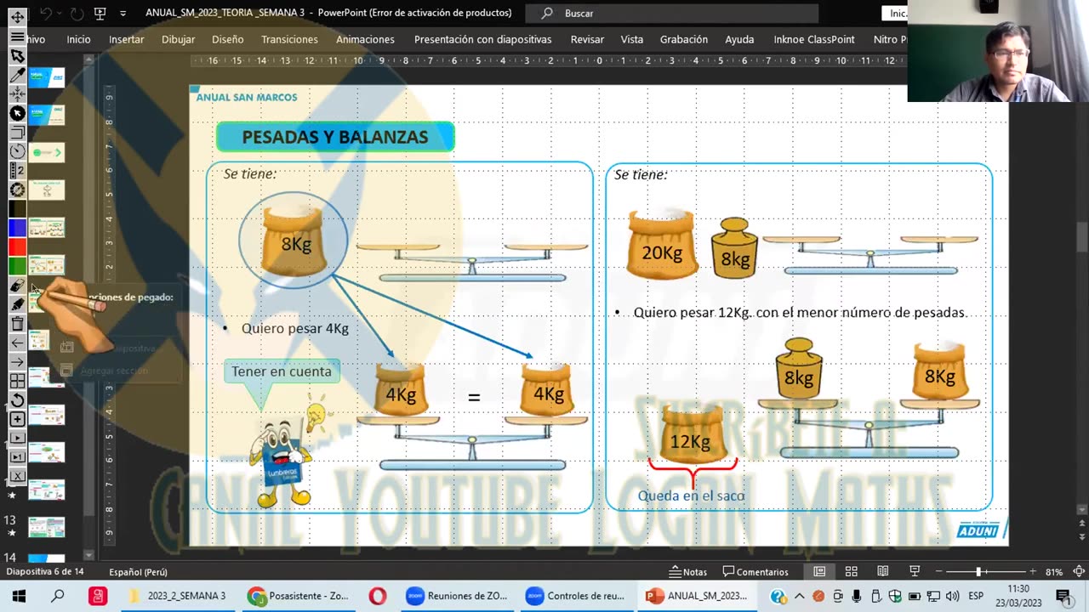Click the left arrow in annotation toolbar
The height and width of the screenshot is (612, 1089).
[x=17, y=343]
